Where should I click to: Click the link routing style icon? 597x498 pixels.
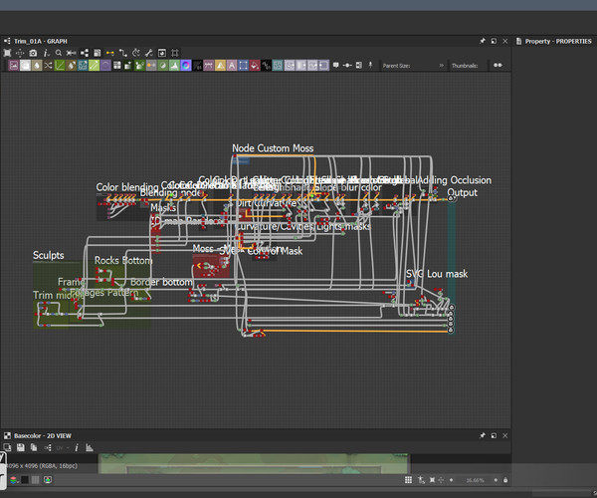tap(123, 53)
